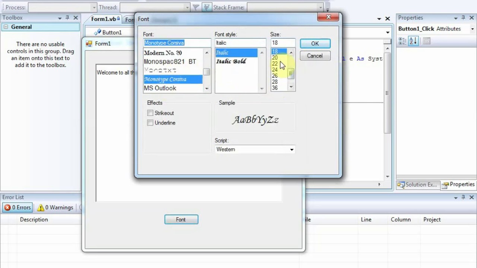477x268 pixels.
Task: Switch to the Properties bottom tab
Action: coord(458,185)
